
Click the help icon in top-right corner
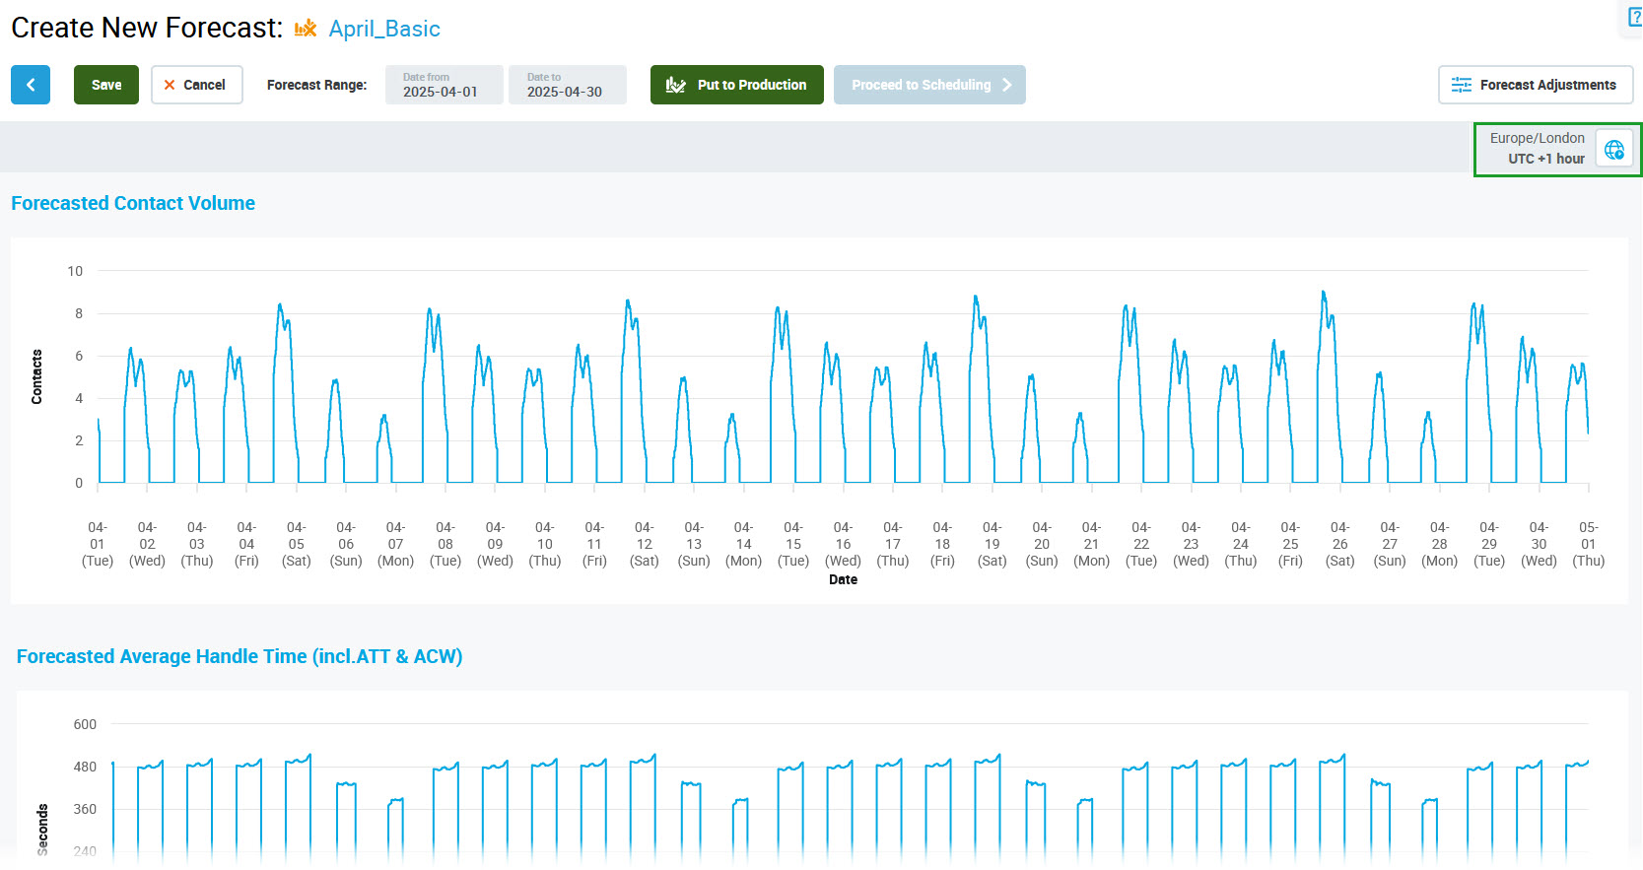coord(1633,18)
